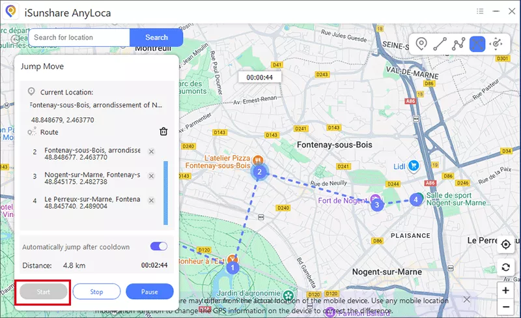Center map on current location

coord(505,245)
